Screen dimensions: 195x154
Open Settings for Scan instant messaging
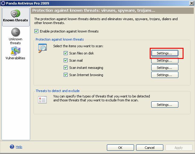[x=165, y=68]
